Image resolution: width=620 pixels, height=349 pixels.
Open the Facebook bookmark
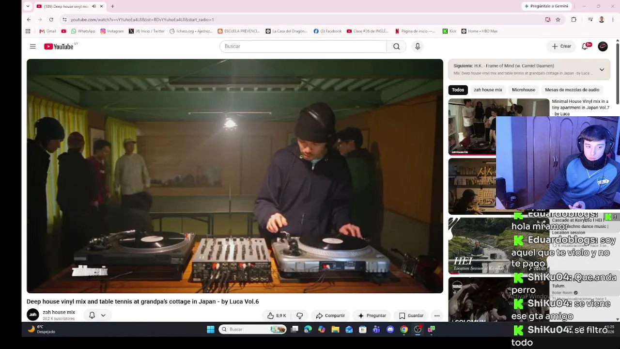(x=327, y=31)
